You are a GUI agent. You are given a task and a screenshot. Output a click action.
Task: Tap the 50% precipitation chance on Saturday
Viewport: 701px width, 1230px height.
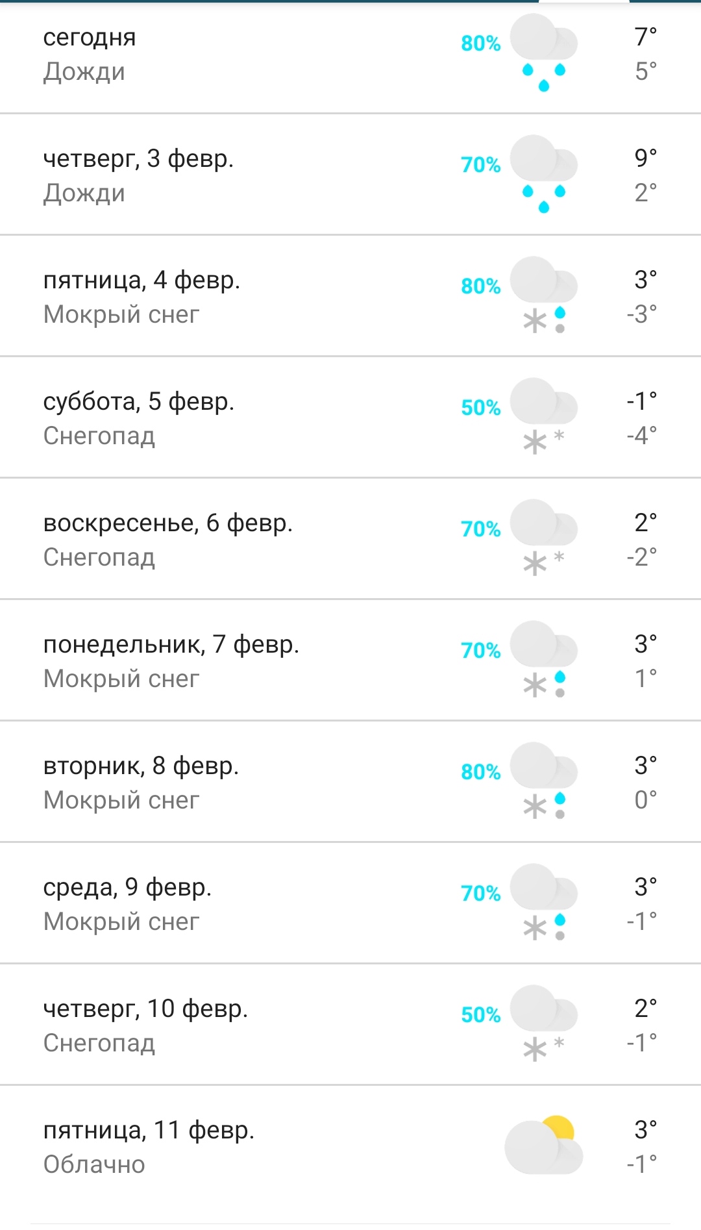click(480, 408)
